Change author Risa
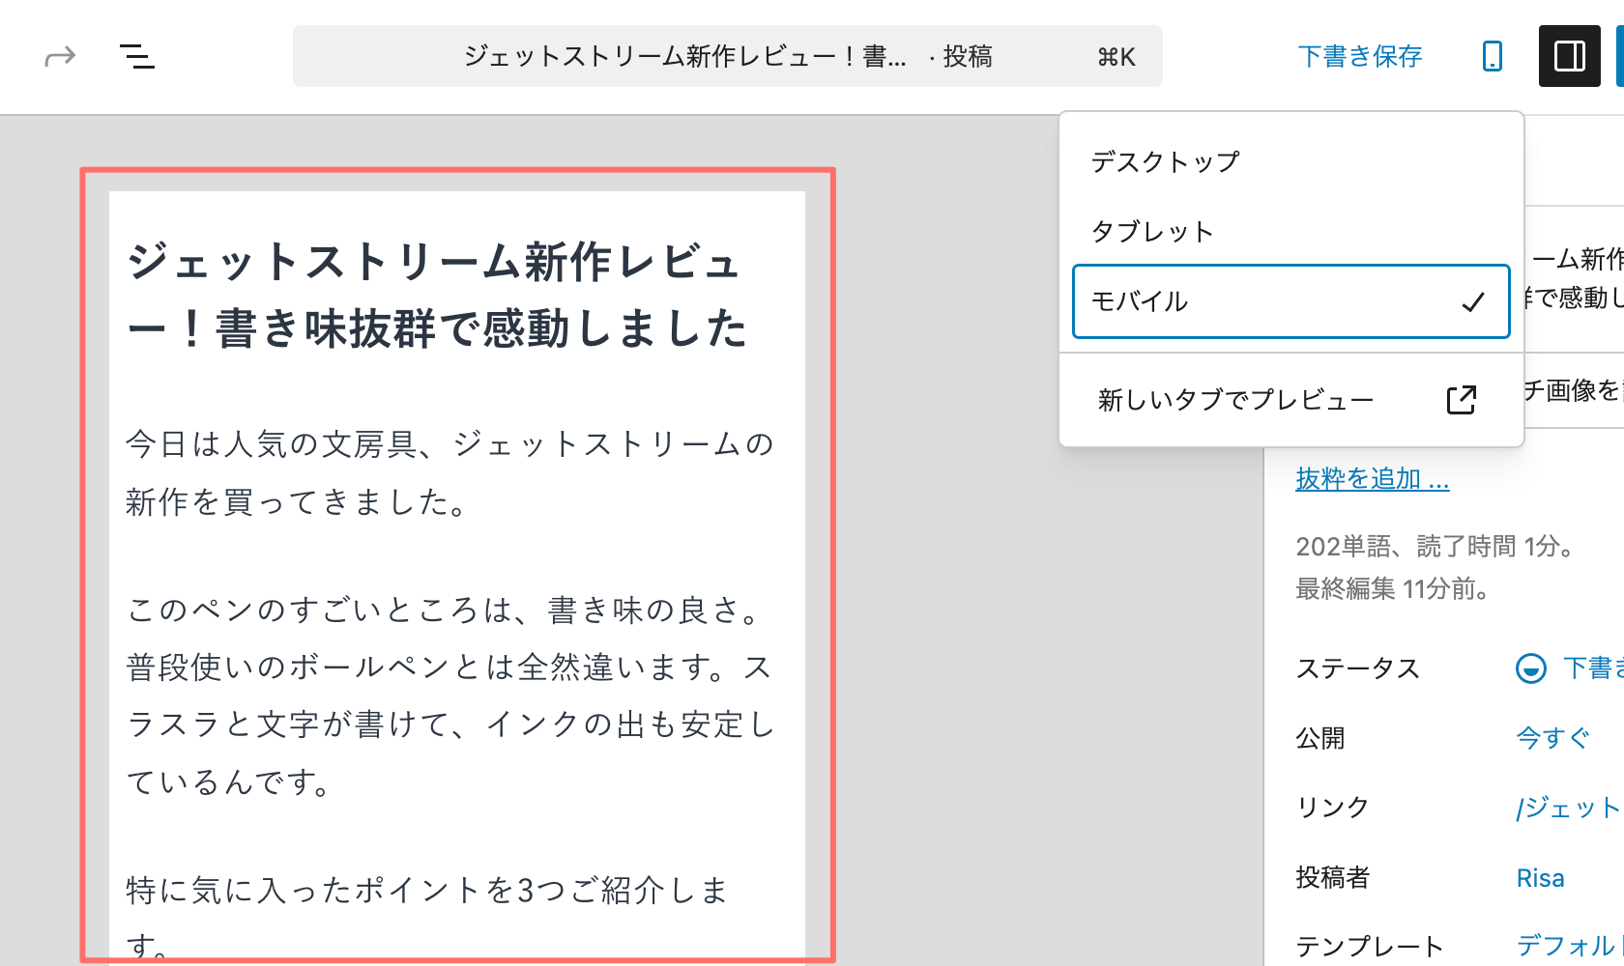Screen dimensions: 1624x966 point(1541,878)
